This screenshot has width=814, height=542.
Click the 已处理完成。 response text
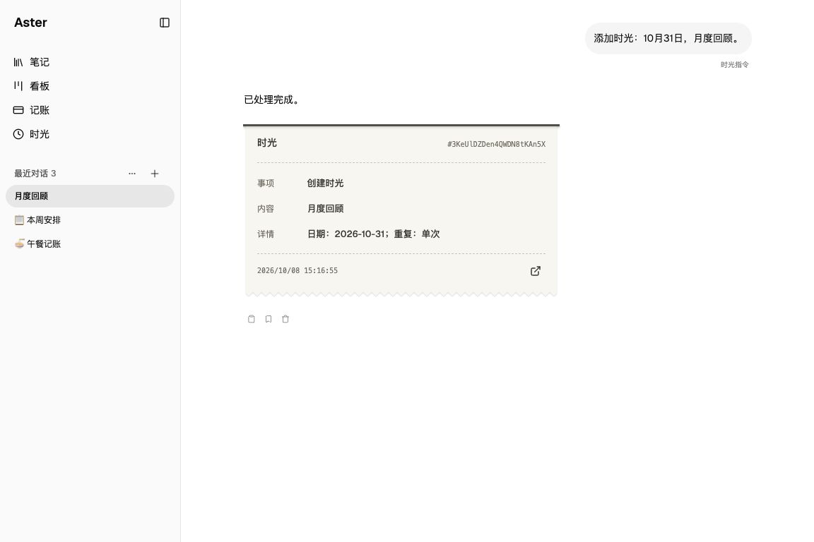(x=272, y=100)
